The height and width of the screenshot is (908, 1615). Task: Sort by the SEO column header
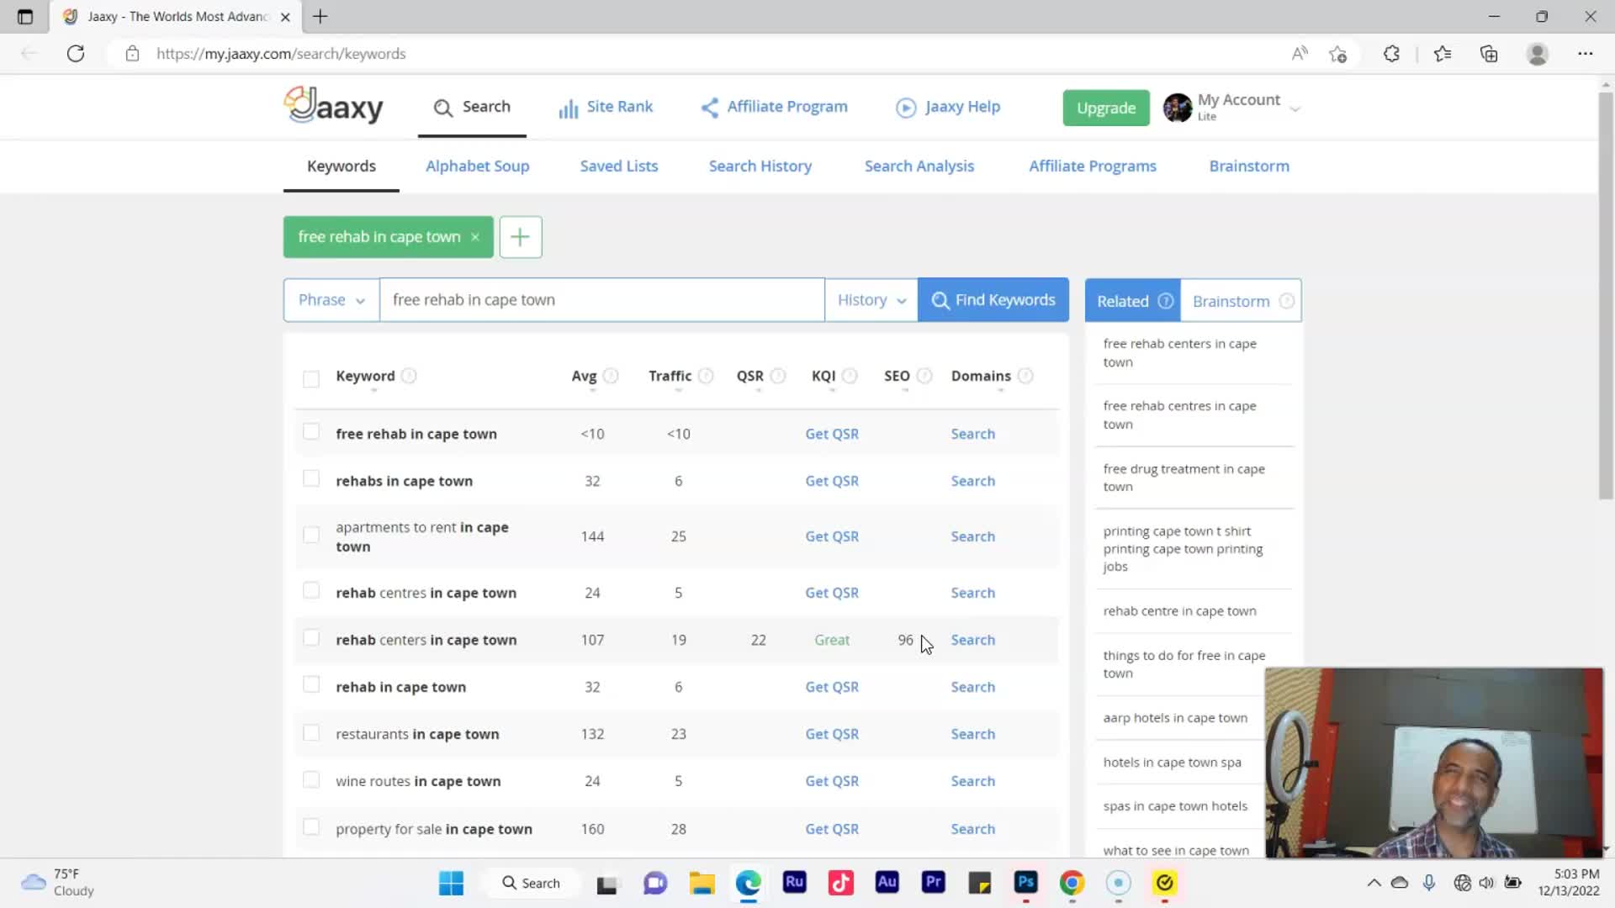pos(897,376)
